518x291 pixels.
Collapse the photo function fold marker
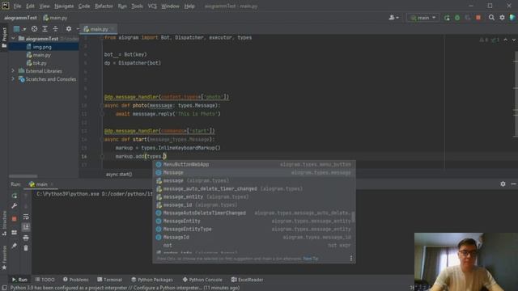pyautogui.click(x=102, y=106)
